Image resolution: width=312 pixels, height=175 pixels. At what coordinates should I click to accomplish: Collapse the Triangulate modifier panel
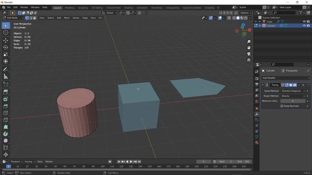[x=263, y=85]
